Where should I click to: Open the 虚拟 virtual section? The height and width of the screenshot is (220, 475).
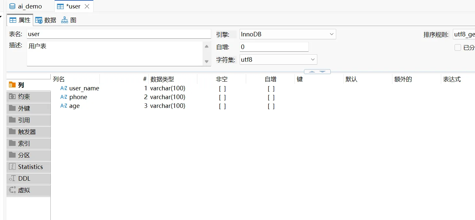(29, 190)
